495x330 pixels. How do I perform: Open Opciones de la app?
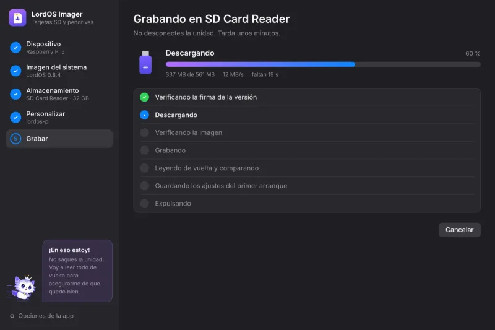click(x=42, y=316)
